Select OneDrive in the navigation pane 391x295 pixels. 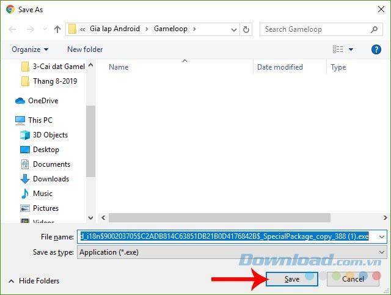pos(43,101)
